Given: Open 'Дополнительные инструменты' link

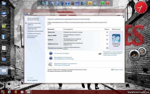Looking at the screenshot, I should coord(32,37).
